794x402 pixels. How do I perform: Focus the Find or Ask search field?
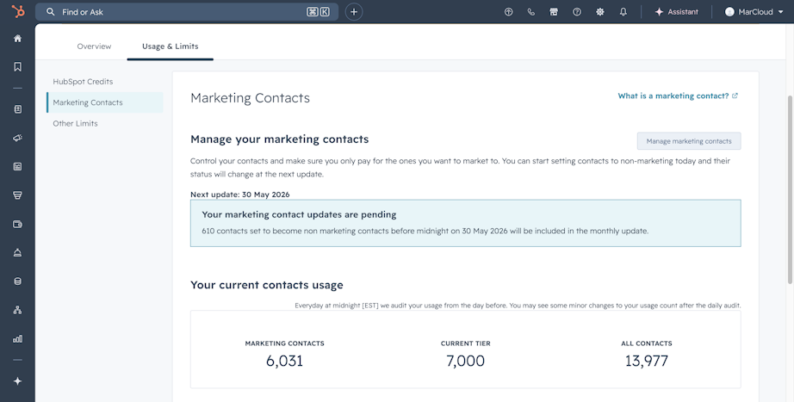pyautogui.click(x=187, y=12)
